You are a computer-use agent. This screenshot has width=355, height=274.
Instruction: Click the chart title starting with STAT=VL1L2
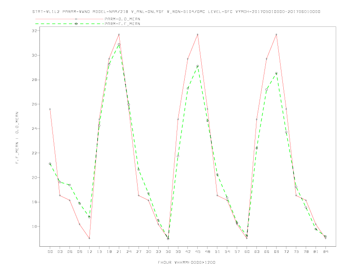176,12
